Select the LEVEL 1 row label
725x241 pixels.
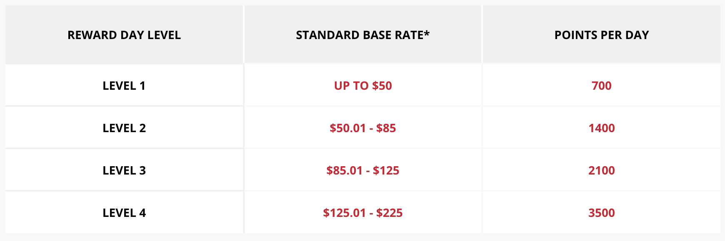point(124,86)
